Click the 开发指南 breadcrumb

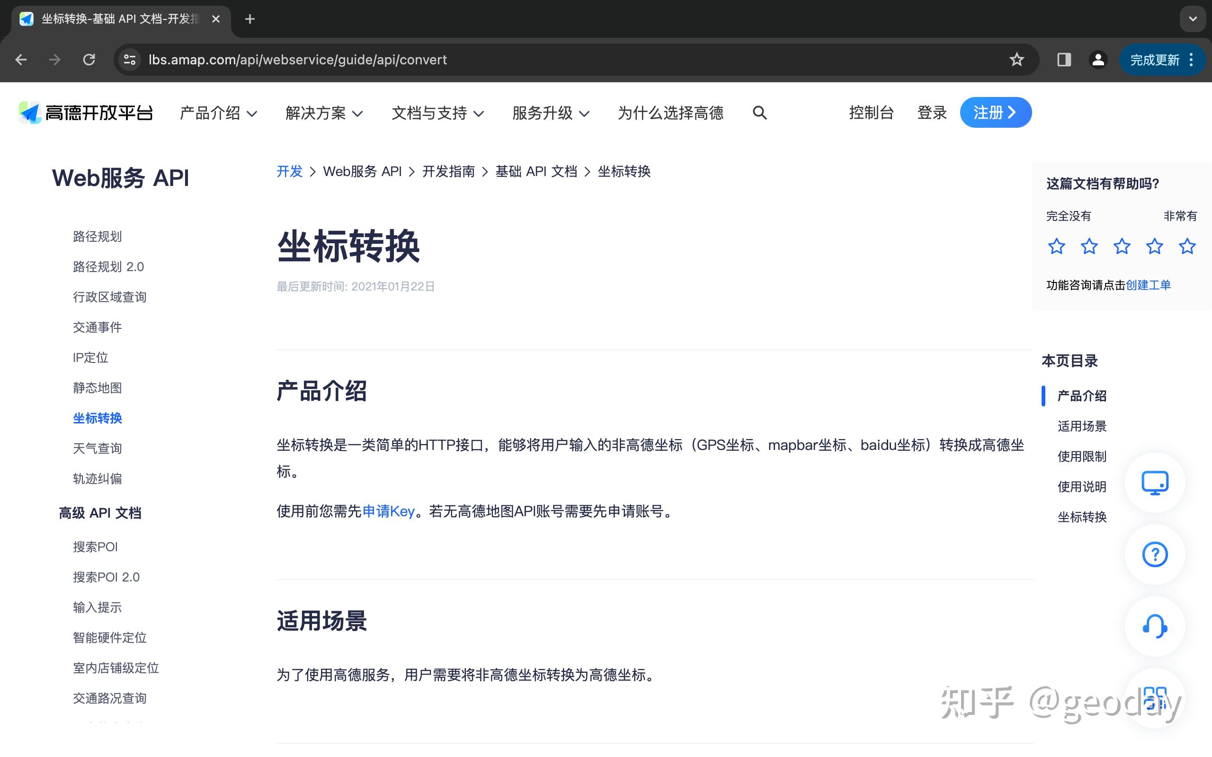click(x=448, y=172)
